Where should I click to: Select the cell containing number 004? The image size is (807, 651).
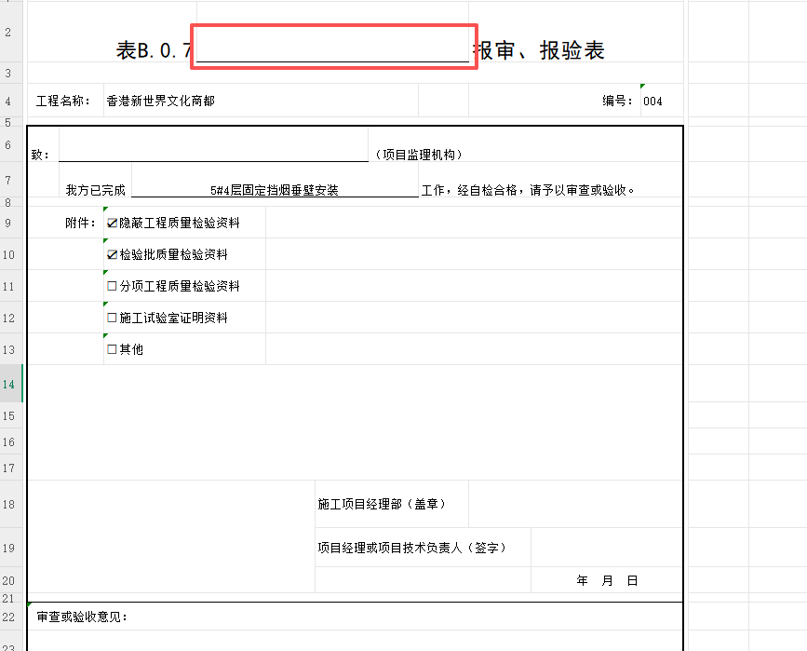tap(652, 102)
